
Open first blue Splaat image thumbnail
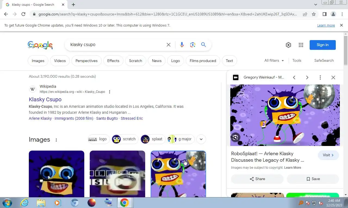pyautogui.click(x=57, y=174)
